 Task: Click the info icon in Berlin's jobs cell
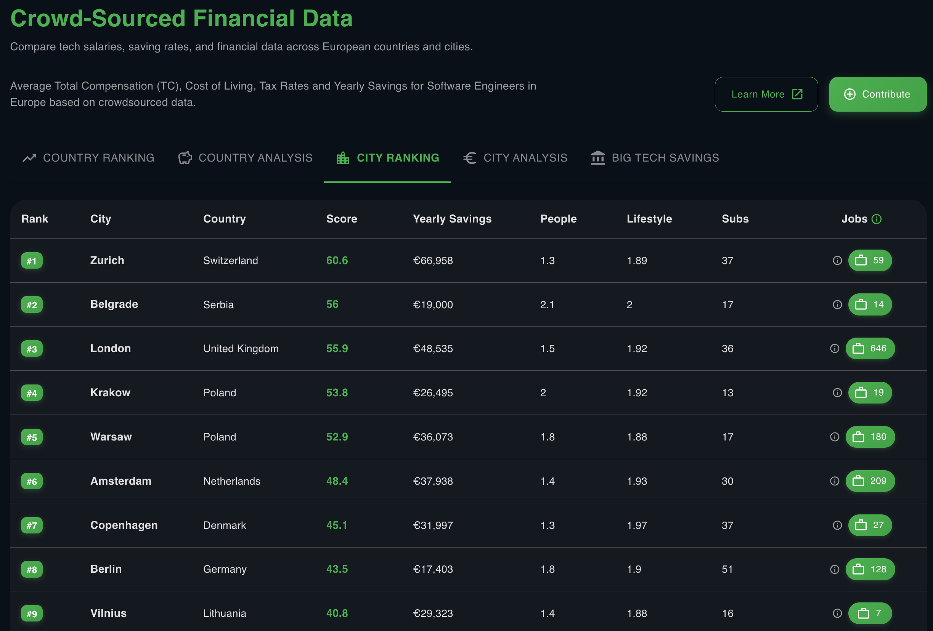tap(835, 569)
